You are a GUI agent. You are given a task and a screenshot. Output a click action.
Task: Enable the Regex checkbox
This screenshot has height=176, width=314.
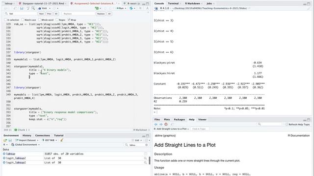coord(57,20)
